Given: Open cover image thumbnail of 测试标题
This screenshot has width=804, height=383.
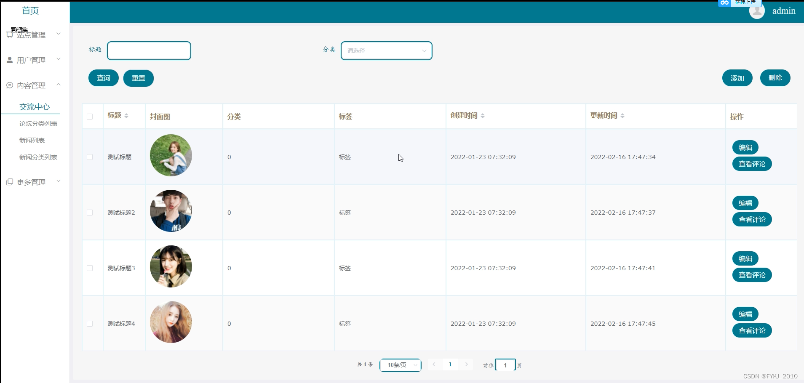Looking at the screenshot, I should [x=171, y=155].
